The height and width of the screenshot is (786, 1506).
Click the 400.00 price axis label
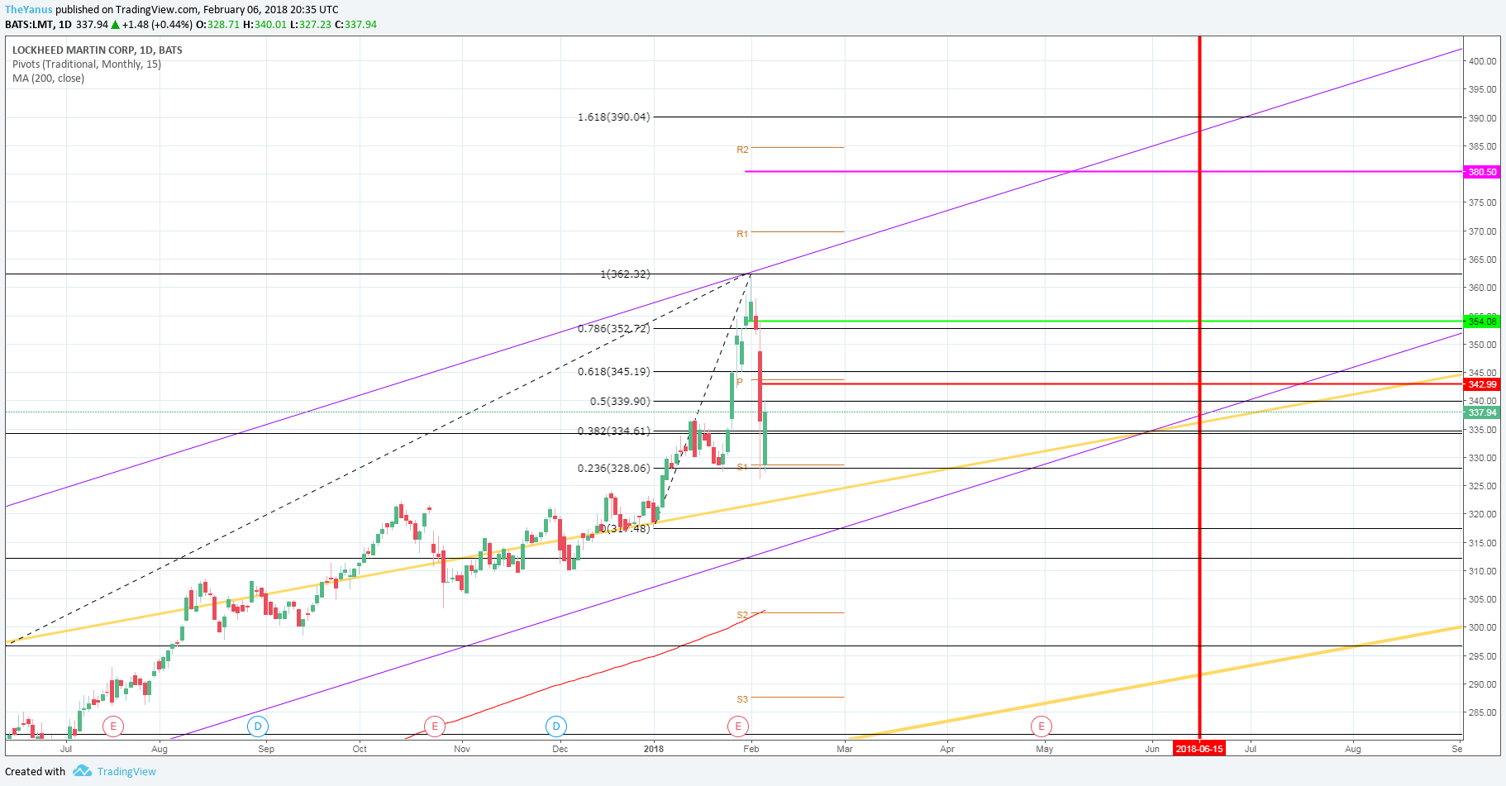point(1482,61)
